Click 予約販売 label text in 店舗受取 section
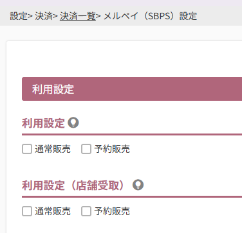 (x=112, y=211)
